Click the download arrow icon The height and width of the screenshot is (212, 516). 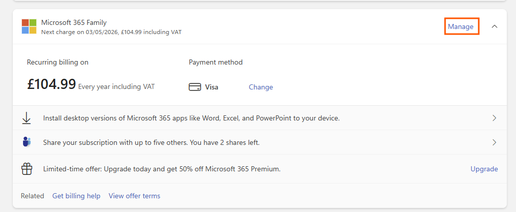pyautogui.click(x=27, y=118)
